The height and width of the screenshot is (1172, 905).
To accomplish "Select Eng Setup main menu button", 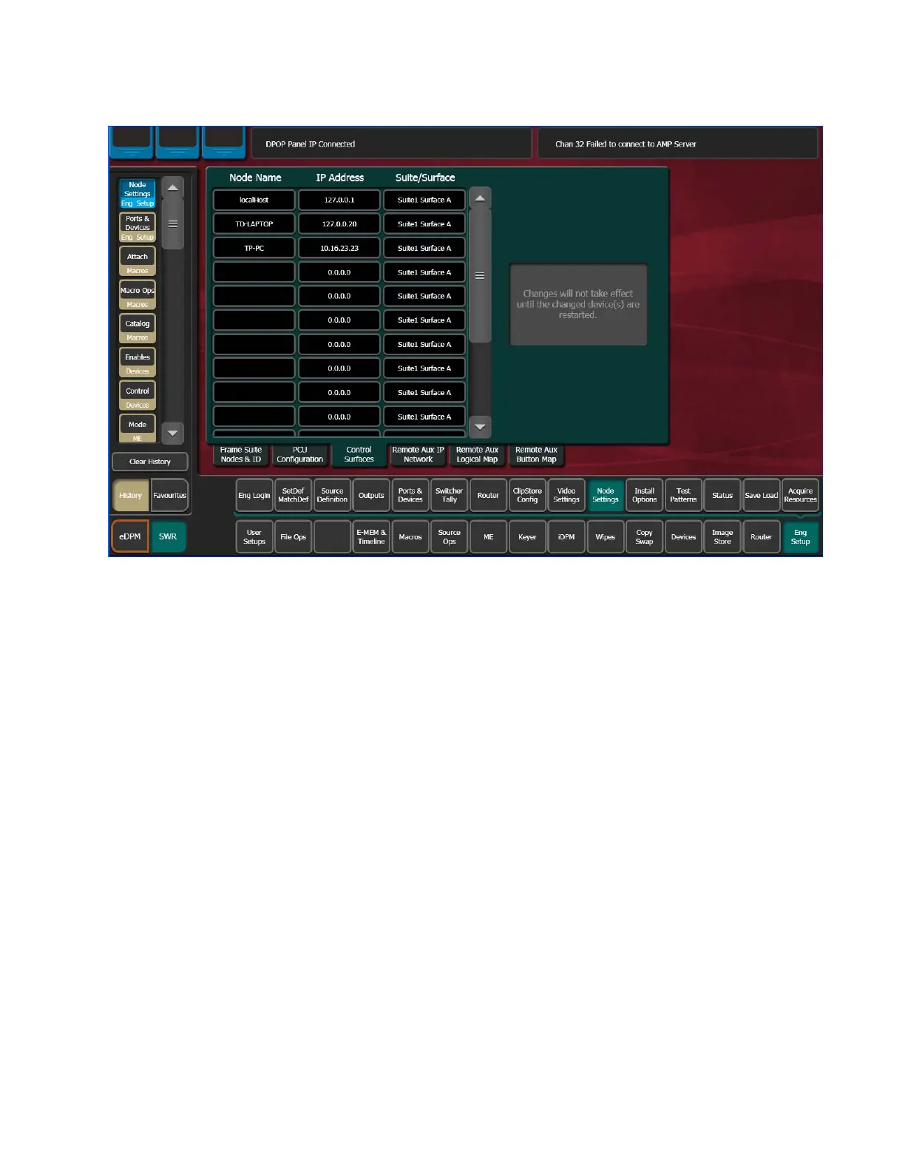I will pos(801,537).
